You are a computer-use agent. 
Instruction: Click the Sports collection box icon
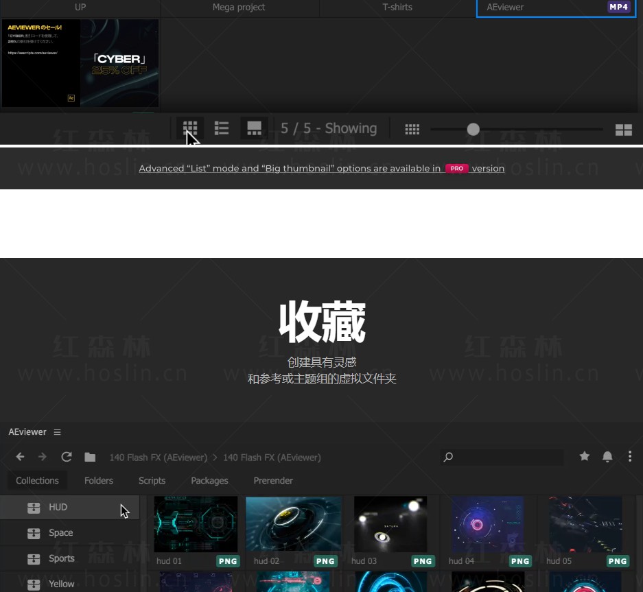[x=34, y=559]
